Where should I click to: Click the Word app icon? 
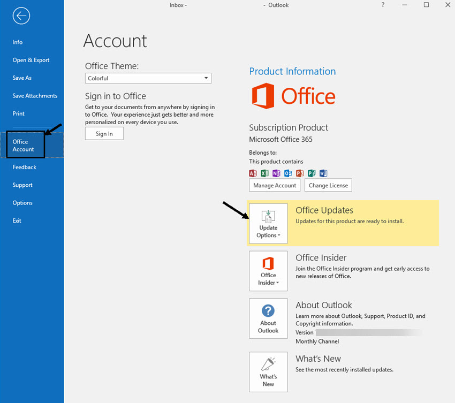coord(323,173)
